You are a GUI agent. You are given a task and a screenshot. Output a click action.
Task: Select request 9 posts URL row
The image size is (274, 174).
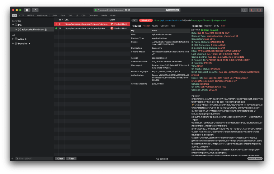click(92, 24)
